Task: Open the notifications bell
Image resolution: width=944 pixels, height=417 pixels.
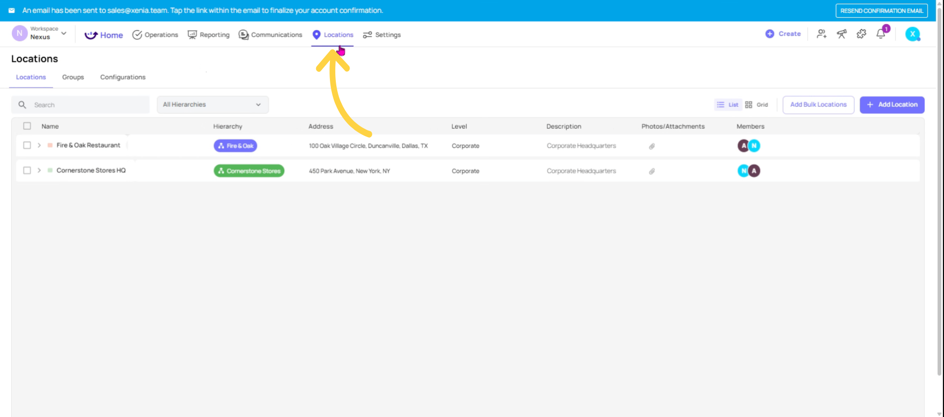Action: (881, 34)
